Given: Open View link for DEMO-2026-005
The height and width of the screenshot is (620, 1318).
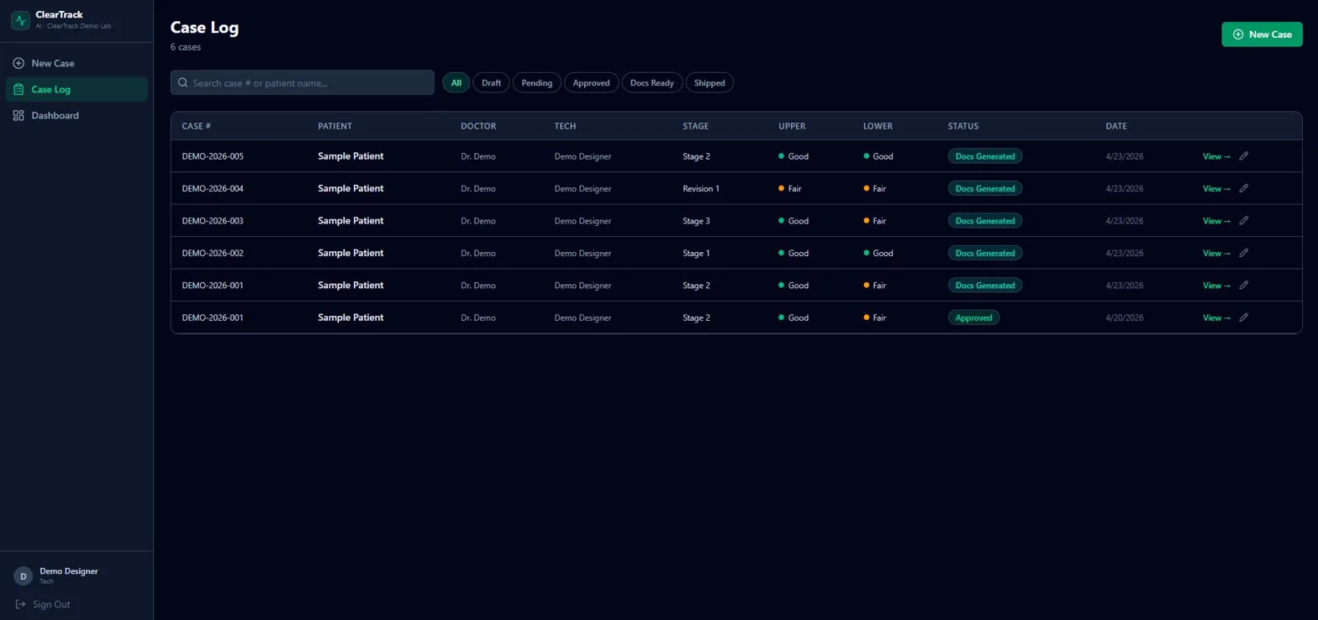Looking at the screenshot, I should 1216,156.
